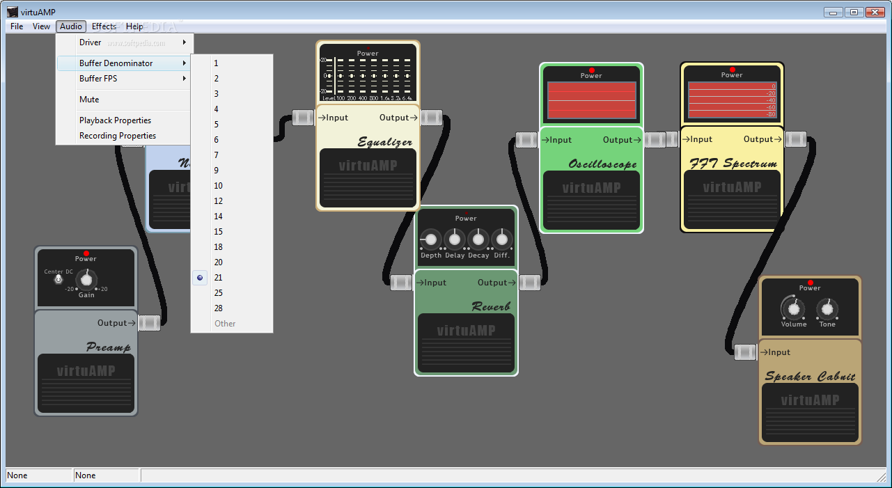Open the Help menu
The width and height of the screenshot is (892, 488).
pyautogui.click(x=134, y=26)
